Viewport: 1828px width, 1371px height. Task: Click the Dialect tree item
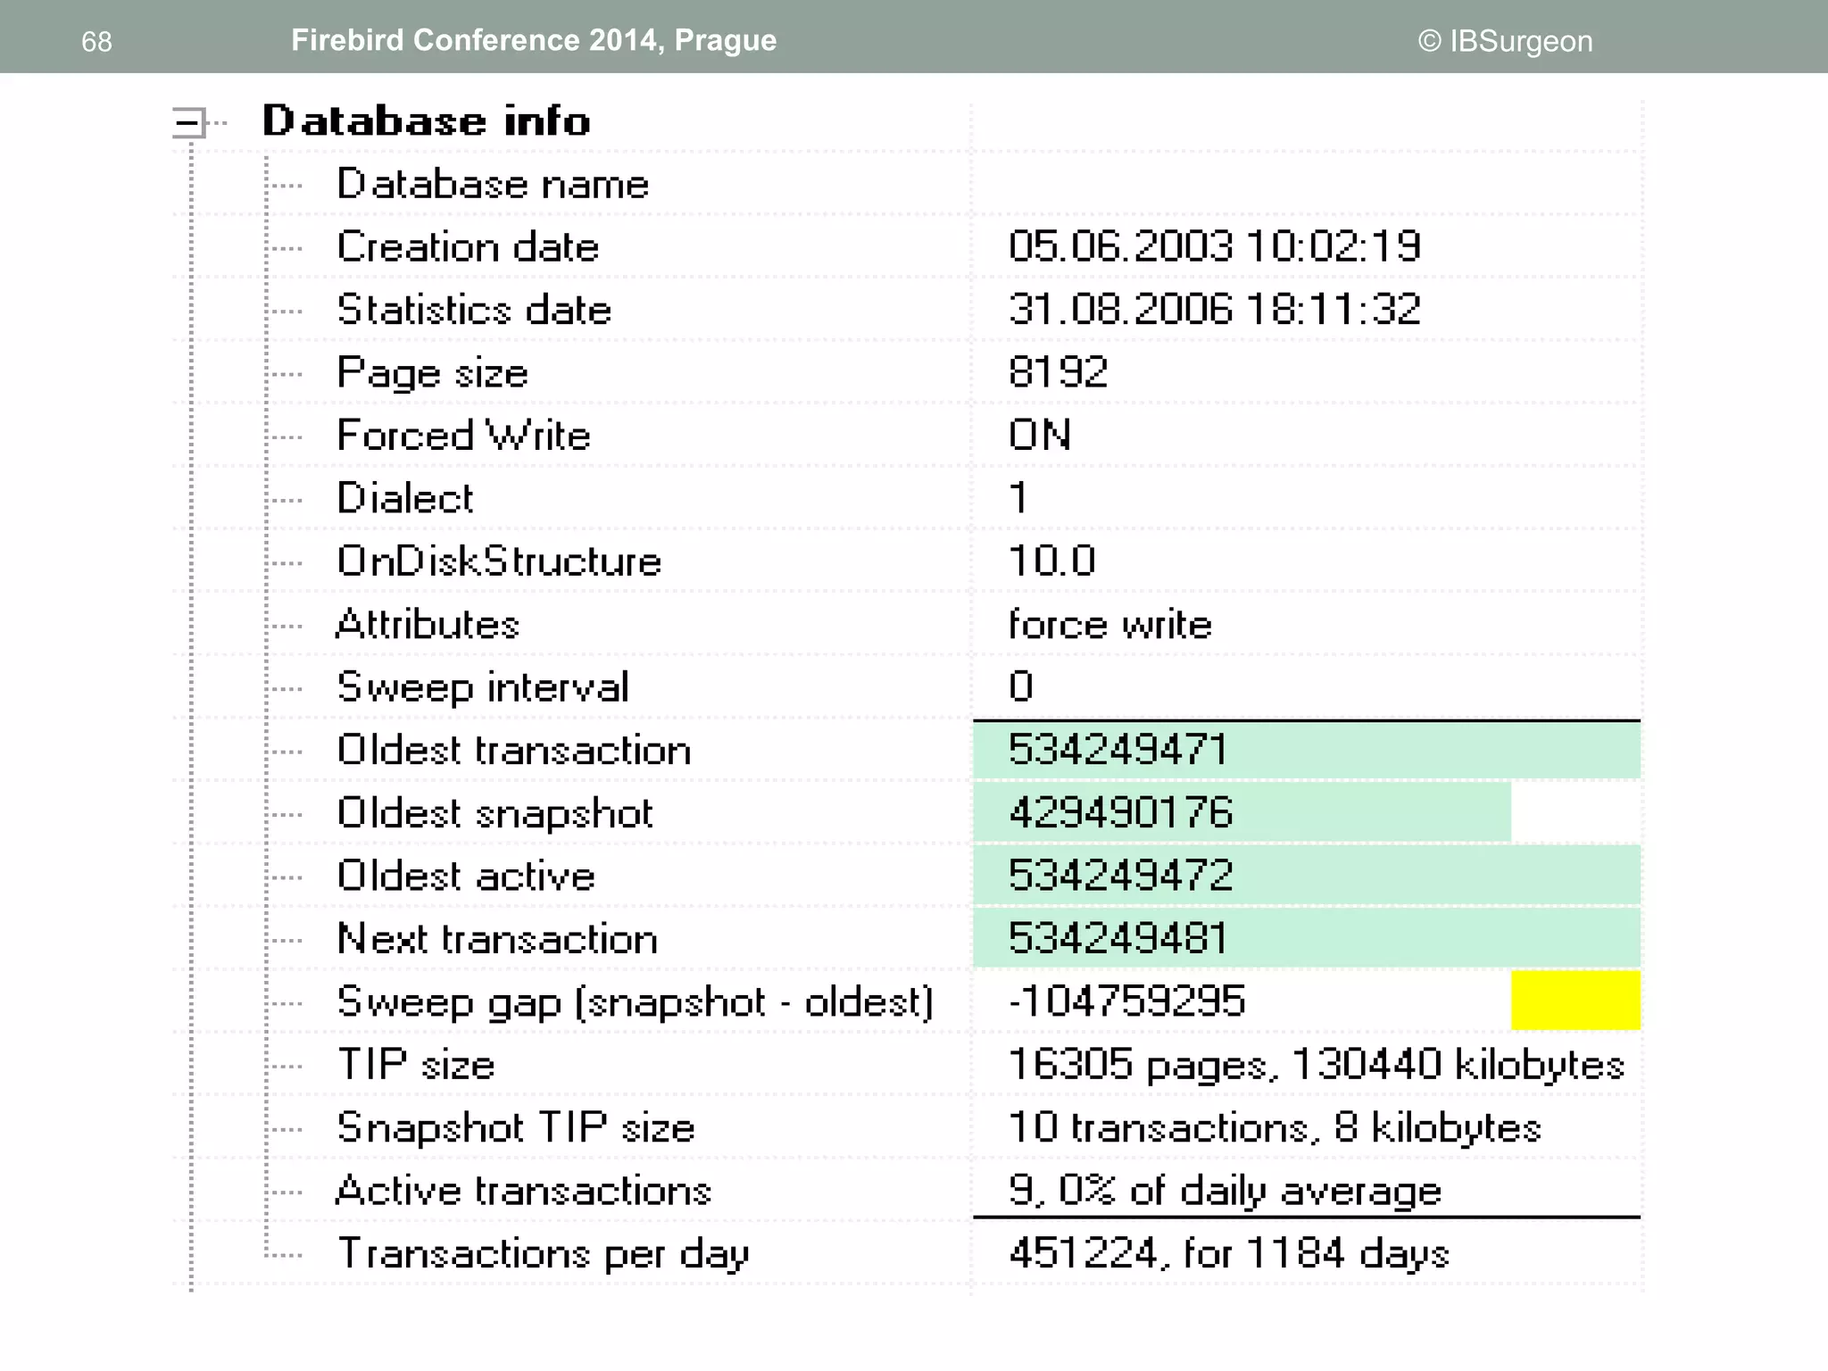[404, 498]
